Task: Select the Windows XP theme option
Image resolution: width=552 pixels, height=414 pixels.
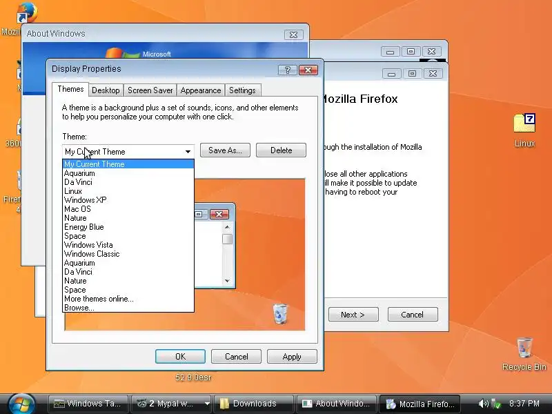Action: point(128,200)
